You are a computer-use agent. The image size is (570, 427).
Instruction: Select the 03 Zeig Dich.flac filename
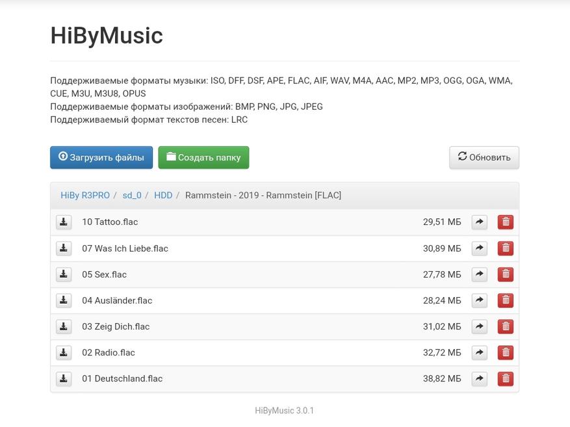pos(116,326)
